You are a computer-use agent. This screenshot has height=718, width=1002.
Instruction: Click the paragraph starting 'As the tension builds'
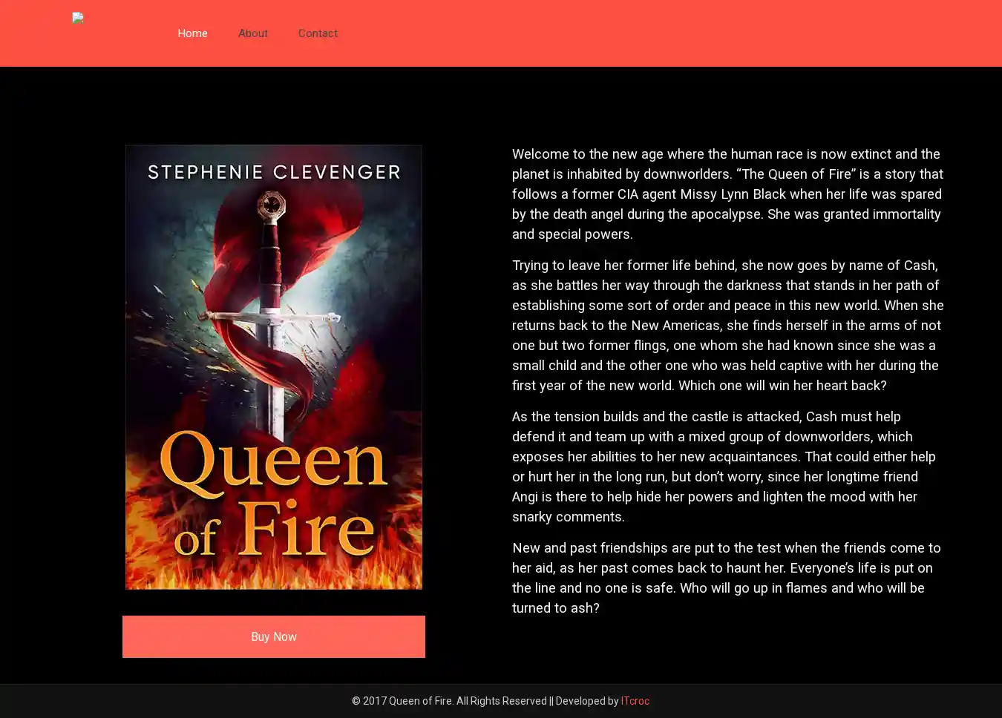pyautogui.click(x=724, y=467)
